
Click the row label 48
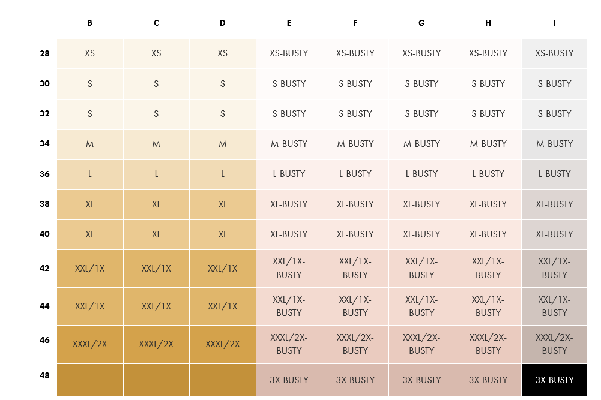[x=44, y=375]
